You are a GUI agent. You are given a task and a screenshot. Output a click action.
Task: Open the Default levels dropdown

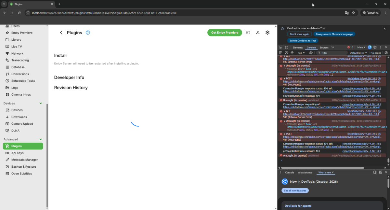click(x=358, y=53)
